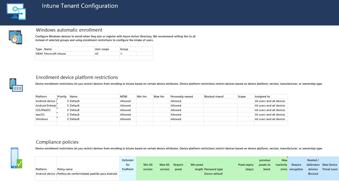The image size is (339, 185).
Task: Click the Windows automatic enrollment section icon
Action: [15, 37]
